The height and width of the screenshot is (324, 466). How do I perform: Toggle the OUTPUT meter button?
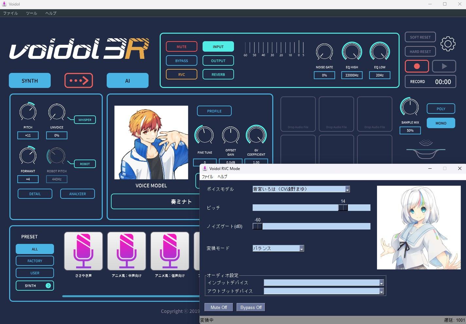218,61
